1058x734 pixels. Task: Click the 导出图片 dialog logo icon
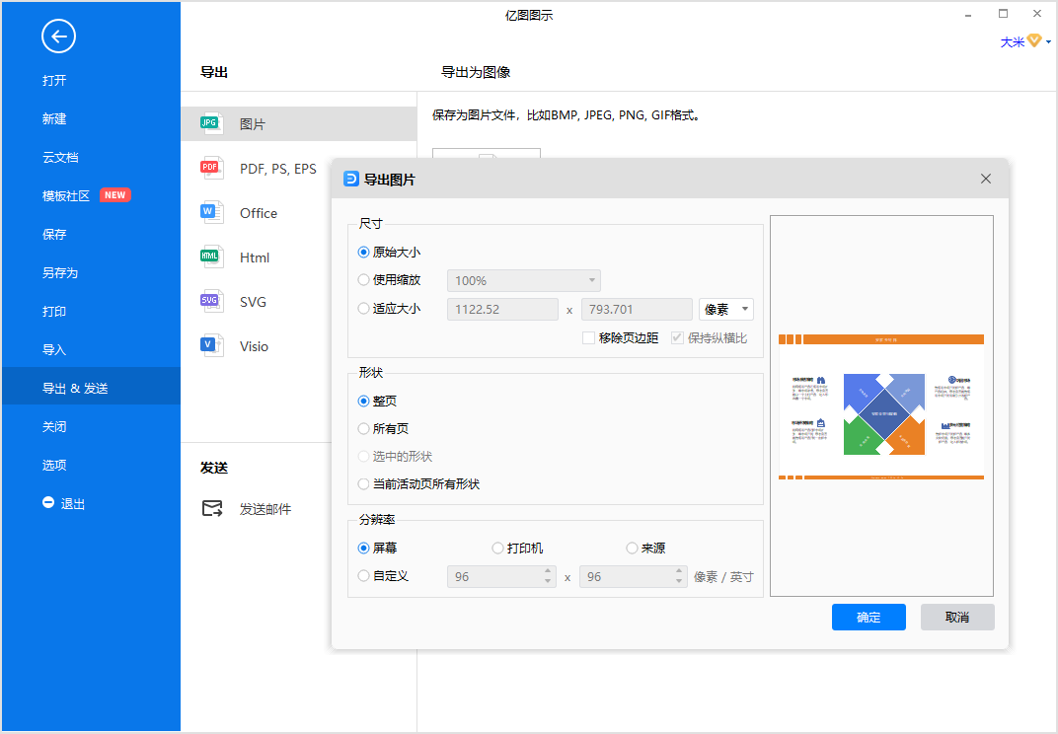[x=351, y=179]
